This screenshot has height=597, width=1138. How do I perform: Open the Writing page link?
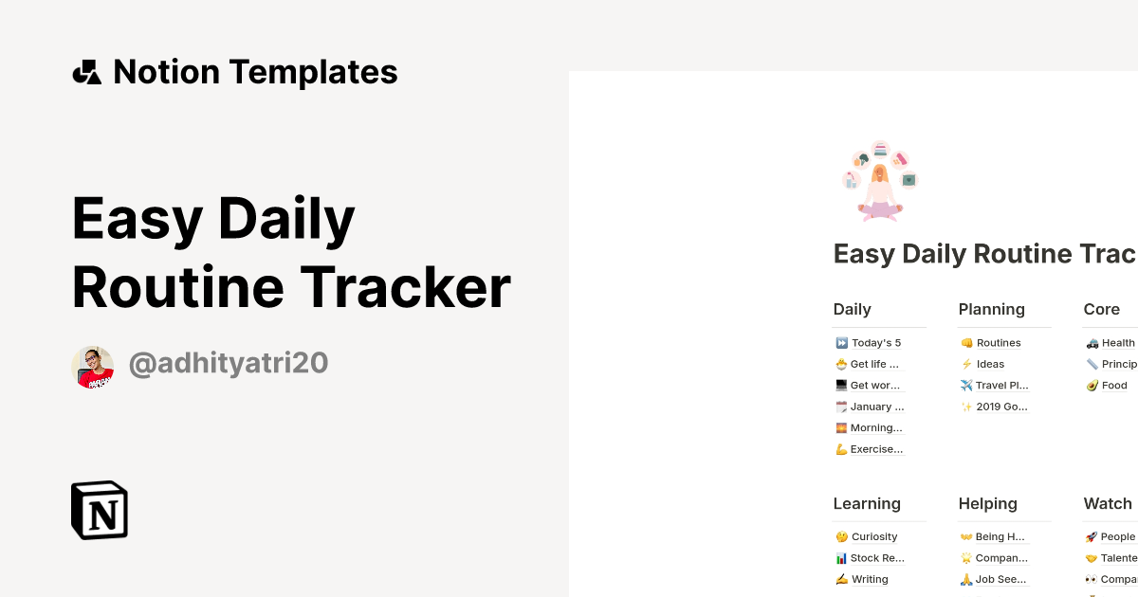[868, 579]
